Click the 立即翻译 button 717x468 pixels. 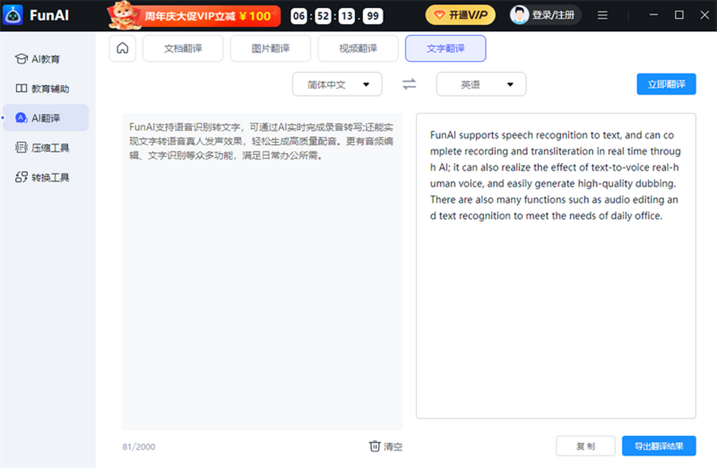[666, 84]
